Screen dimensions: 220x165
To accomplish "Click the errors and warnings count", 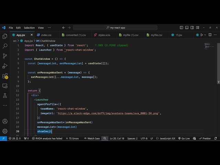I will pyautogui.click(x=16, y=139).
